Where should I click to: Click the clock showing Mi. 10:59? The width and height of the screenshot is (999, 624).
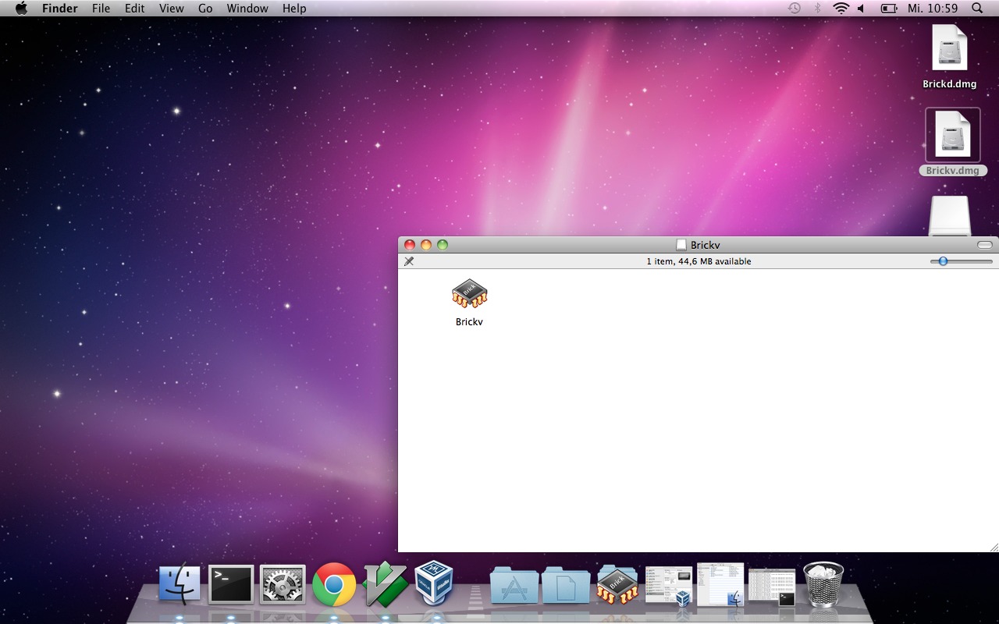click(933, 9)
